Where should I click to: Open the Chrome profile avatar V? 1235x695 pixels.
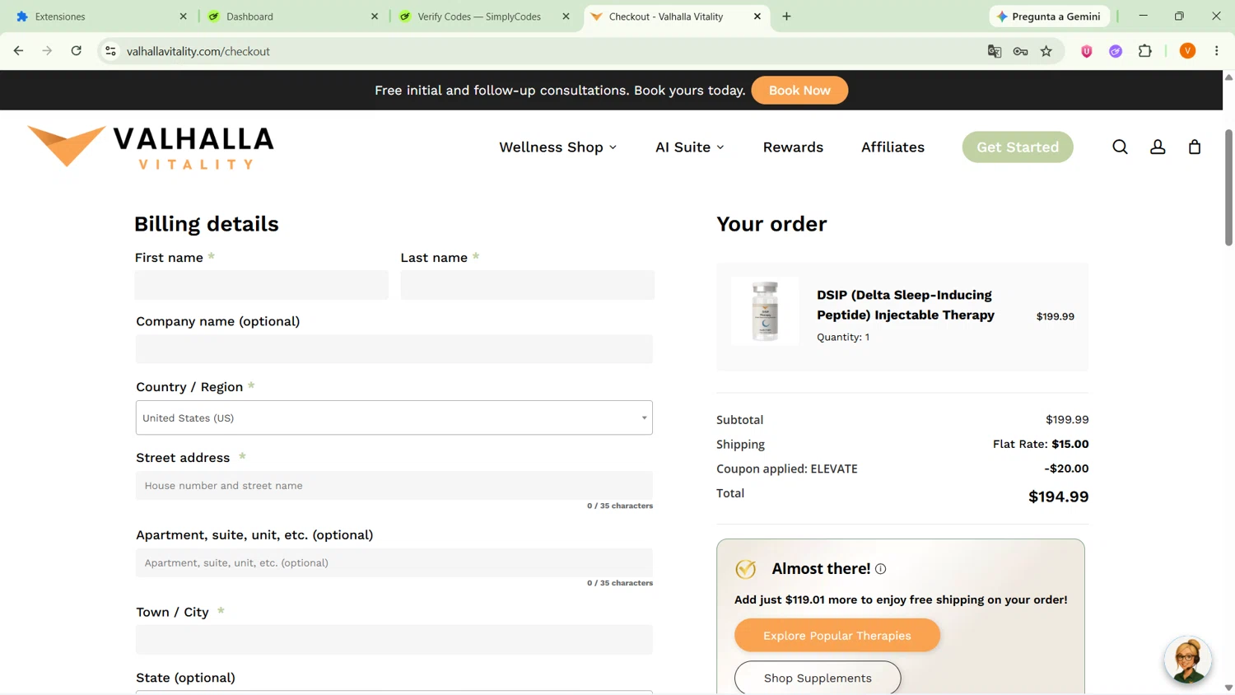point(1187,51)
